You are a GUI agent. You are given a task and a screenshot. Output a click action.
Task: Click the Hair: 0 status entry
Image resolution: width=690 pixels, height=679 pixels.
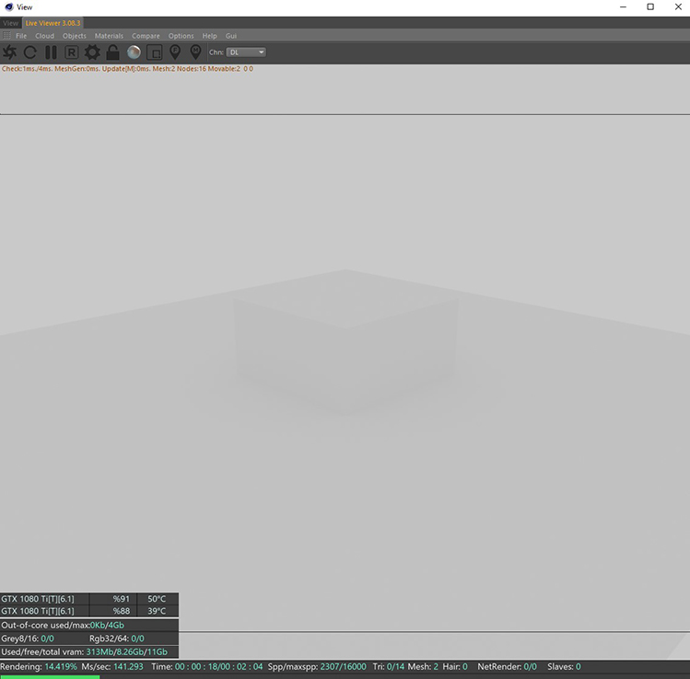coord(455,667)
